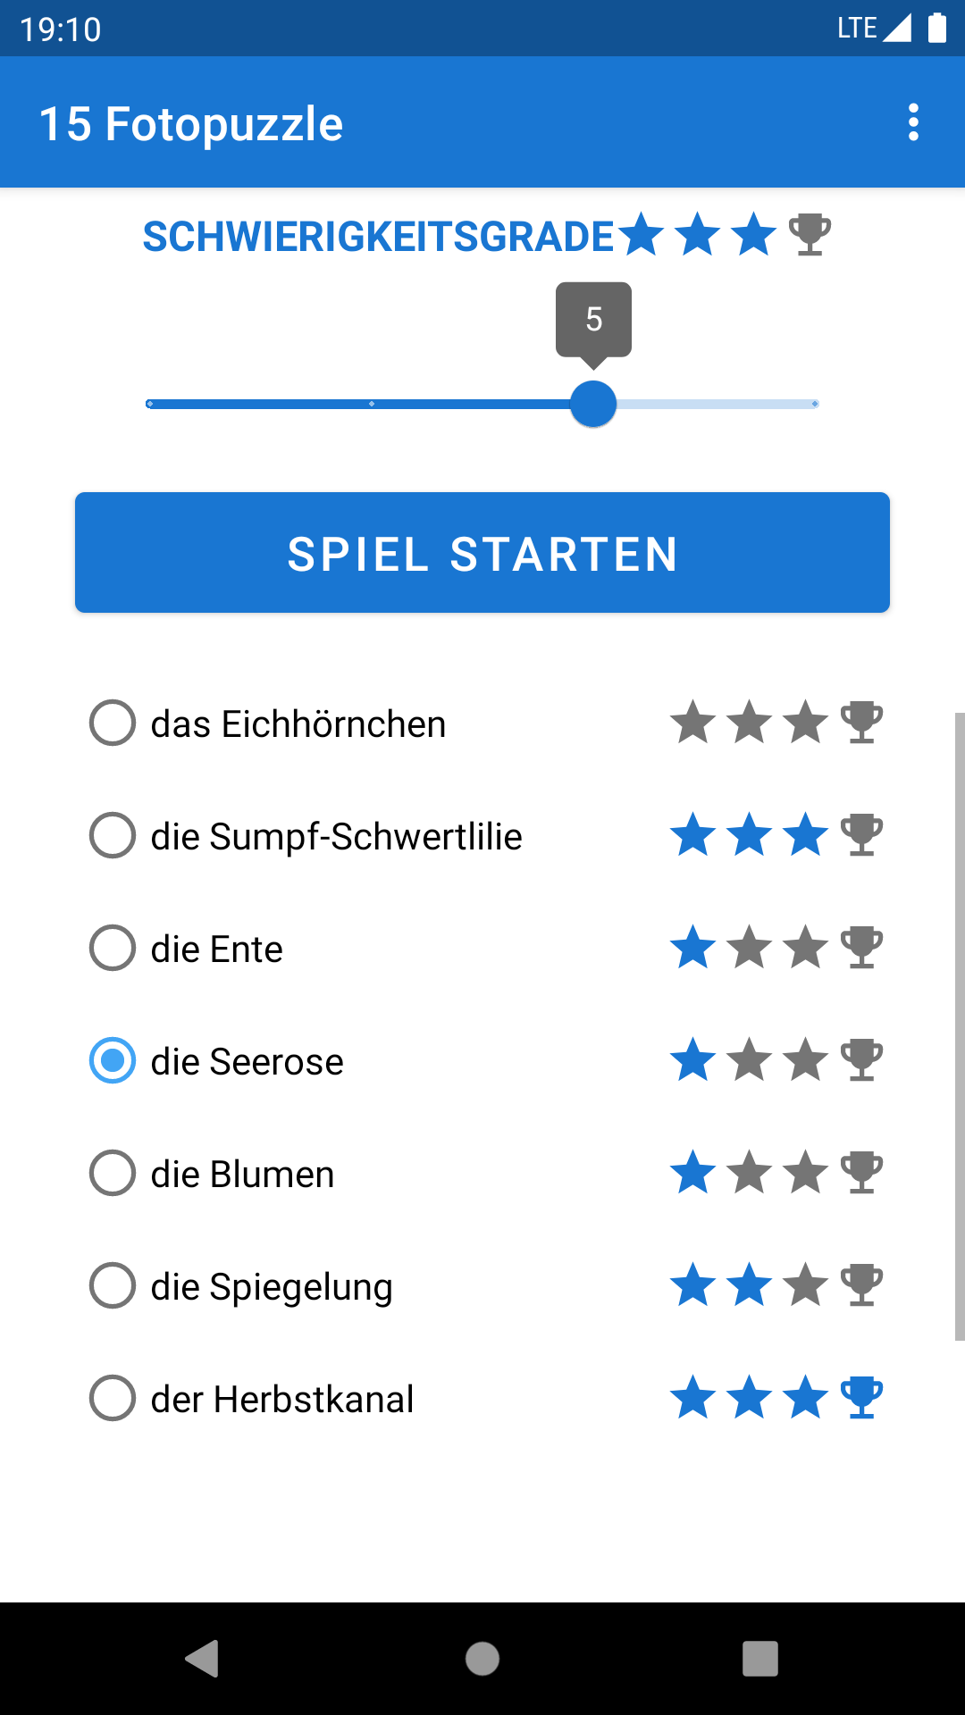Click the first star in Schwierigkeitsgrade header

[642, 235]
